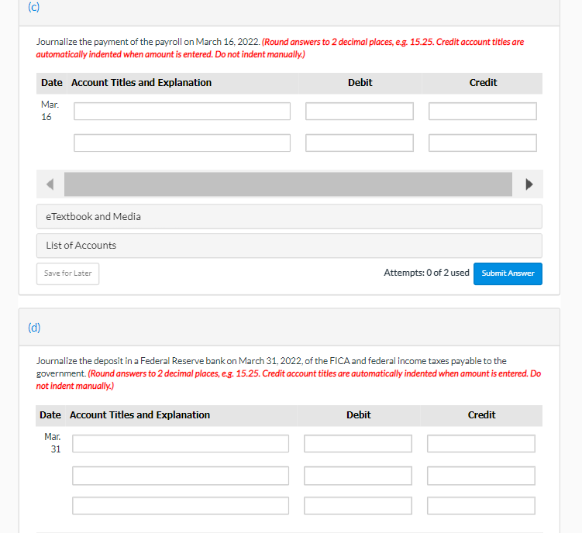This screenshot has width=582, height=533.
Task: Select the second debit field in section (d)
Action: coord(358,476)
